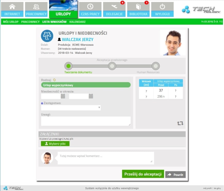This screenshot has height=191, width=224.
Task: Click the Wyloguj power icon
Action: (162, 7)
